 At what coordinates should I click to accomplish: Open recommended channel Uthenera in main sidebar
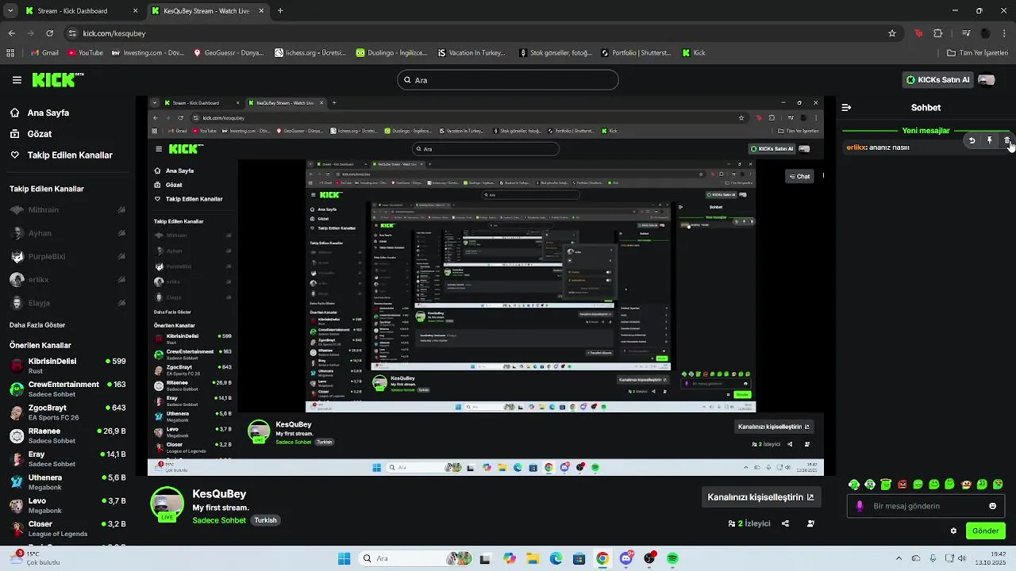click(67, 482)
